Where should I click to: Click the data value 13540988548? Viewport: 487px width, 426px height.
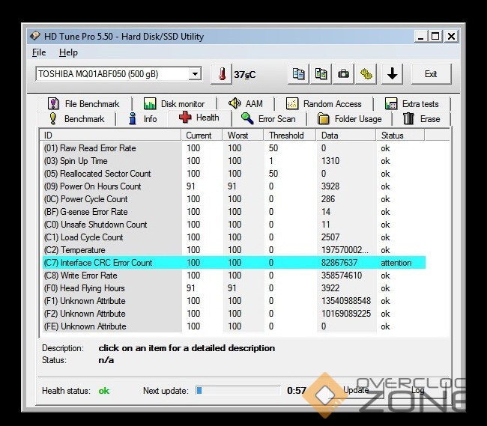click(346, 301)
